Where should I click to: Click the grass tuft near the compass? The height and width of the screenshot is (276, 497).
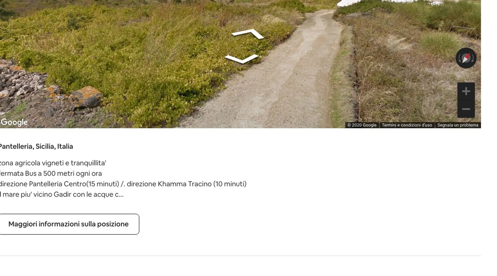(439, 44)
